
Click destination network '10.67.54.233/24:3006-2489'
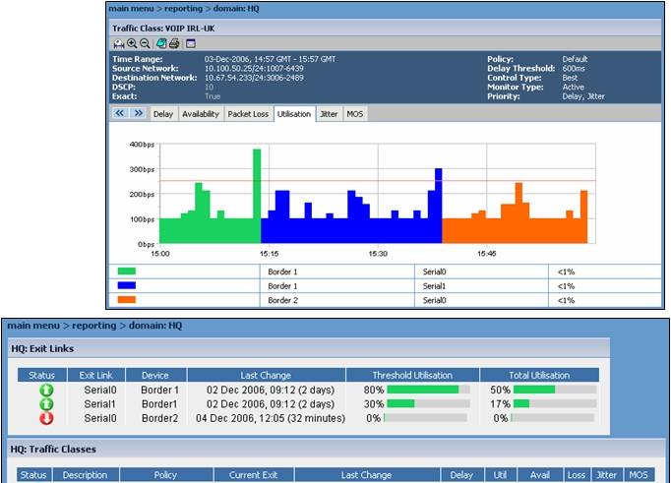254,78
